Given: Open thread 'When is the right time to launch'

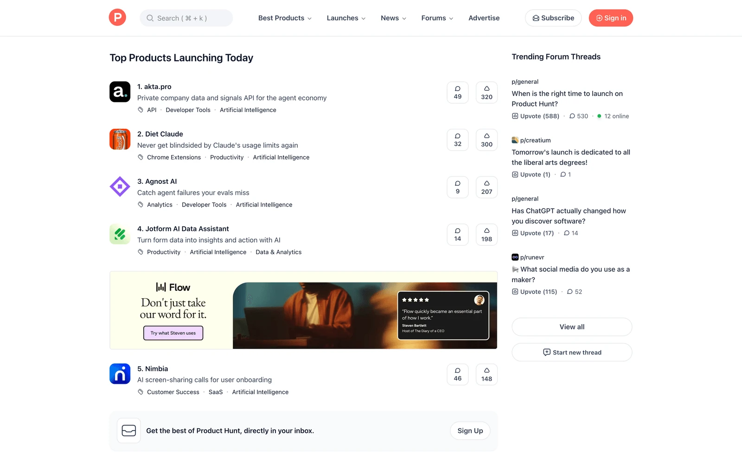Looking at the screenshot, I should (x=567, y=99).
